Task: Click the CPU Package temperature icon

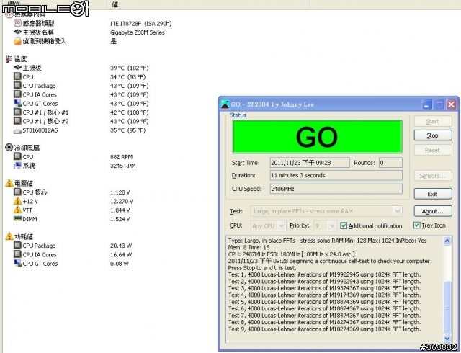Action: [x=17, y=85]
